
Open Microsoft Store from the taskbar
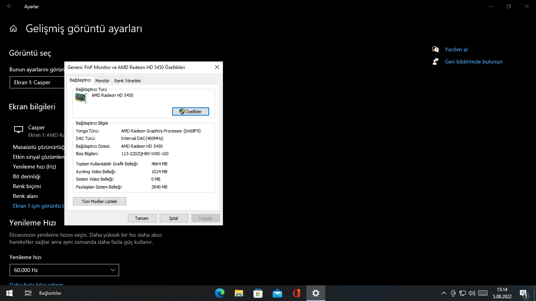pos(258,293)
